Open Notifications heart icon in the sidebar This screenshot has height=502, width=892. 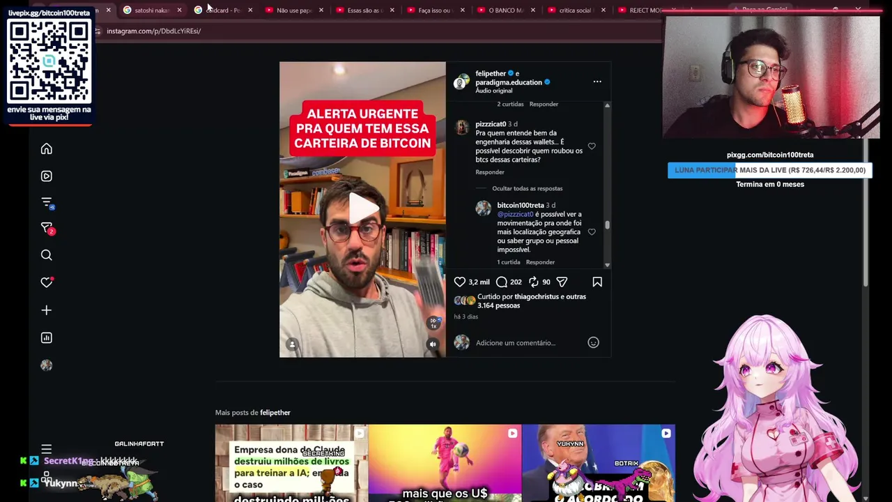pos(47,282)
